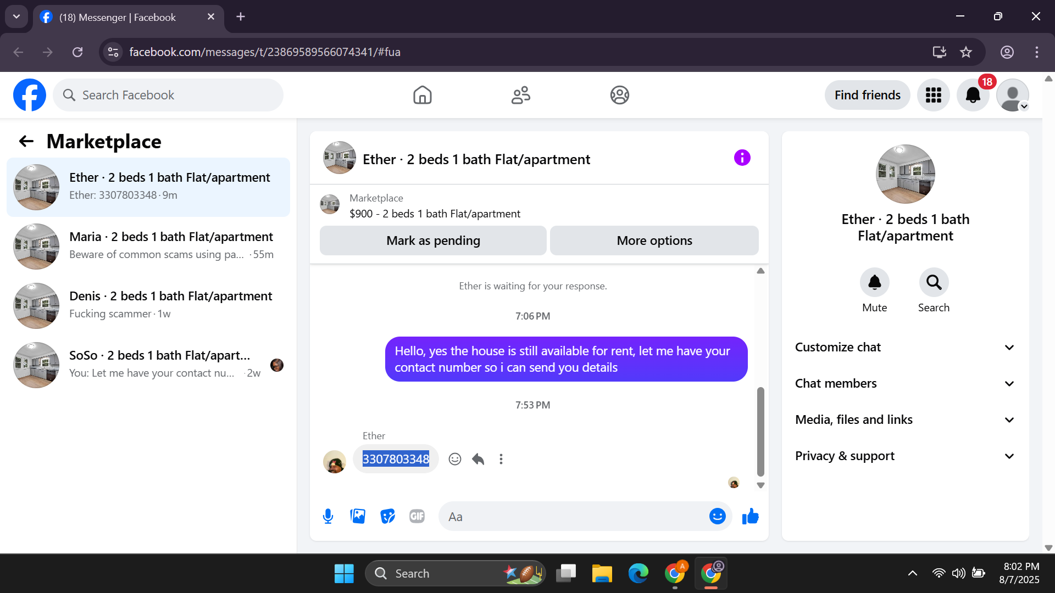Send a voice clip with microphone icon
The width and height of the screenshot is (1055, 593).
point(328,517)
